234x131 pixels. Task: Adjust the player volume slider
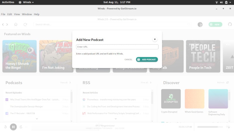coord(210,127)
